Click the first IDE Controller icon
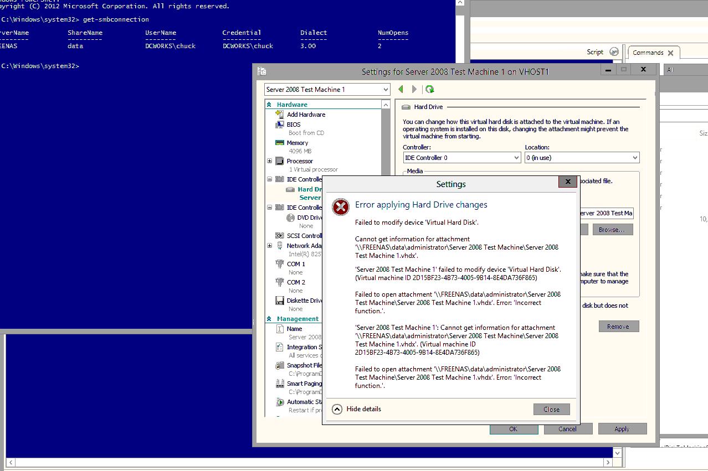708x471 pixels. click(x=280, y=179)
